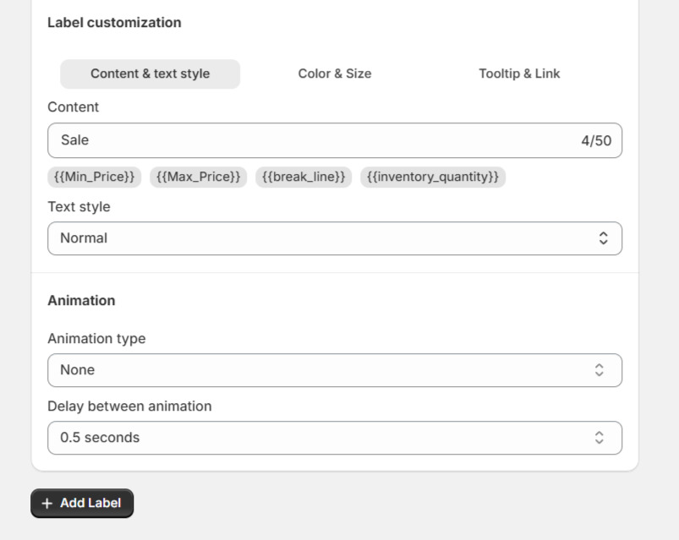Insert the {{Min_Price}} variable tag
The width and height of the screenshot is (679, 540).
95,177
